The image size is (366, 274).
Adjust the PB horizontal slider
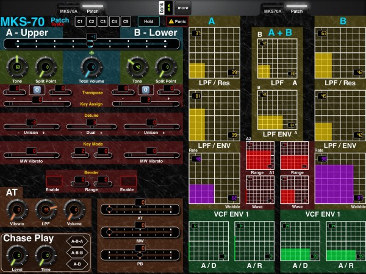[140, 255]
